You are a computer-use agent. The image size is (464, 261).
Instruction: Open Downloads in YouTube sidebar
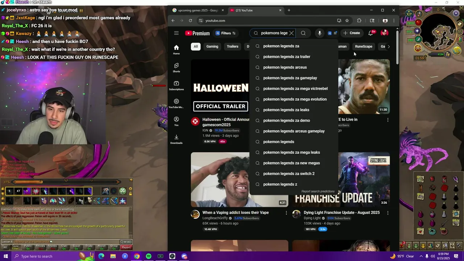point(176,139)
